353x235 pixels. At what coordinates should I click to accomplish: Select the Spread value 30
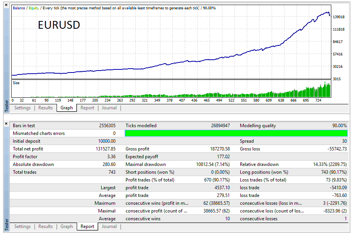[x=344, y=141]
